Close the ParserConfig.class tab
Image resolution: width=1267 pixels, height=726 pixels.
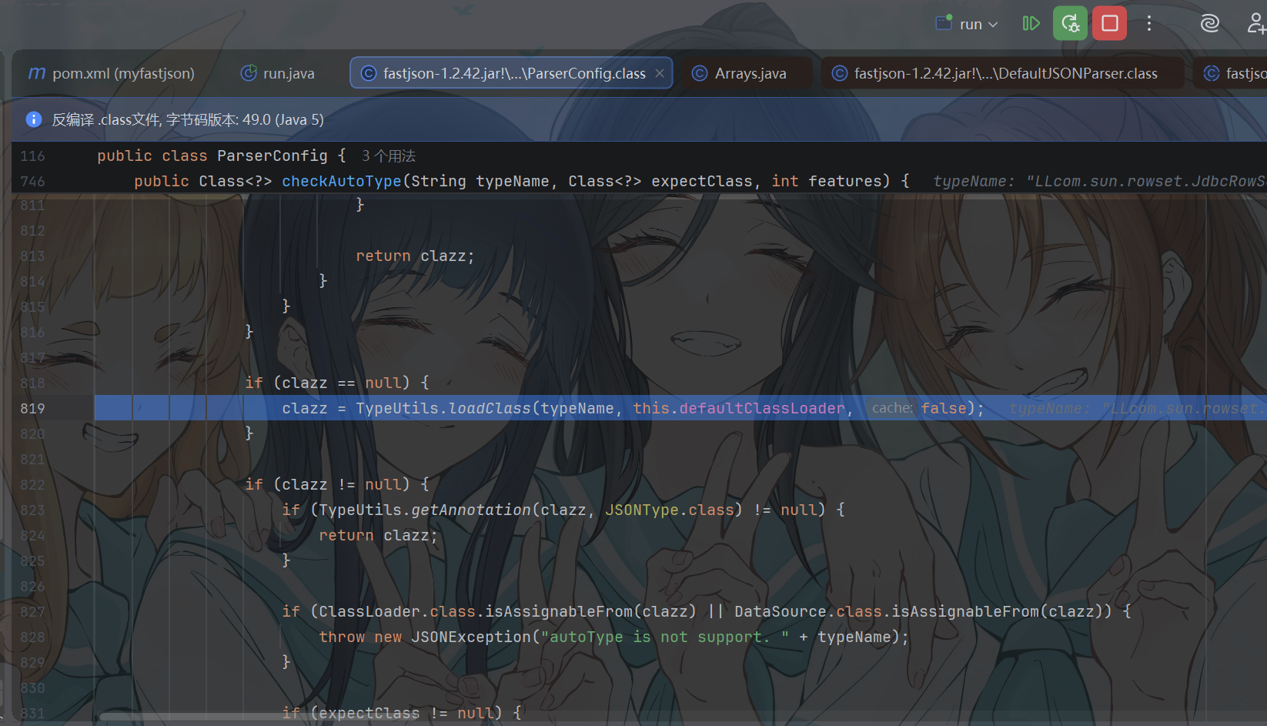[x=660, y=73]
